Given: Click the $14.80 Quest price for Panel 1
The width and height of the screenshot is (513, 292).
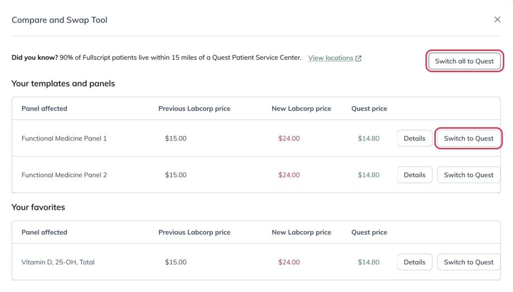Looking at the screenshot, I should [369, 138].
